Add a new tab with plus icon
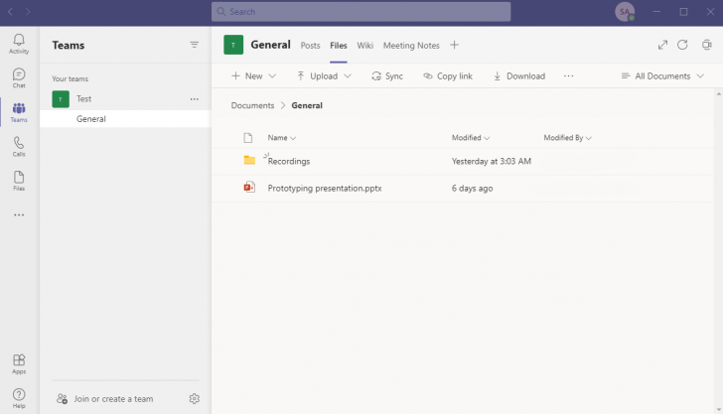The image size is (723, 414). click(454, 45)
